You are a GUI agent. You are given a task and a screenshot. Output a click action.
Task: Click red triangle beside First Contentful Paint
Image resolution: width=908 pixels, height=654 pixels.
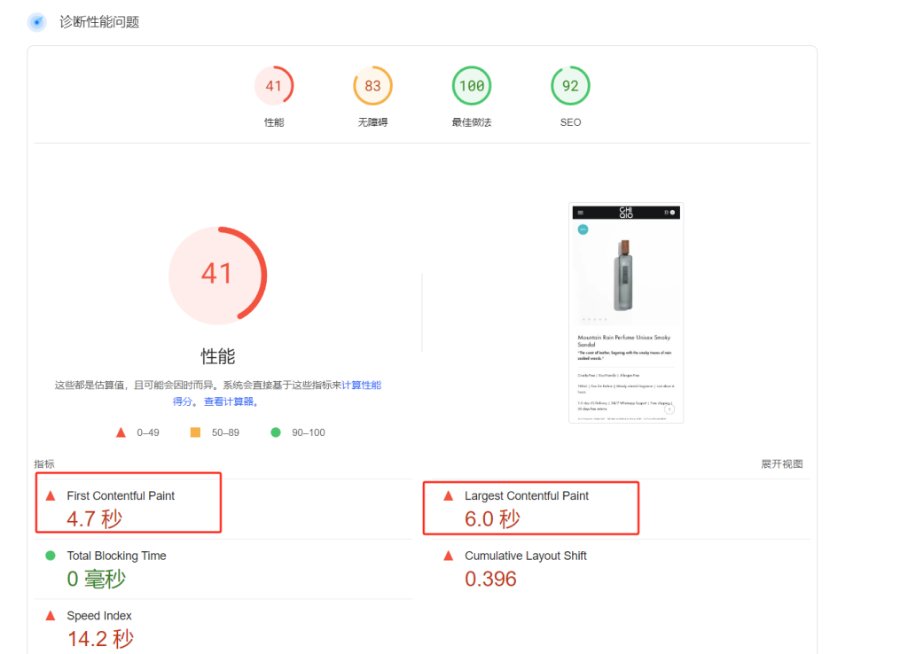(51, 496)
